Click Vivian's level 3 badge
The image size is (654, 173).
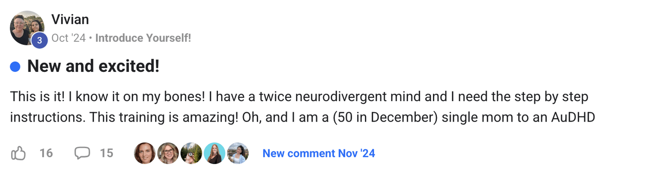(39, 41)
